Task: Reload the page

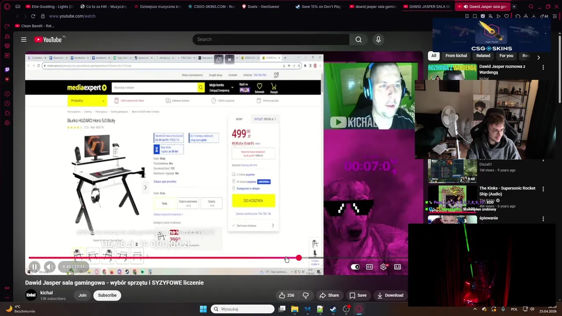Action: coord(33,16)
